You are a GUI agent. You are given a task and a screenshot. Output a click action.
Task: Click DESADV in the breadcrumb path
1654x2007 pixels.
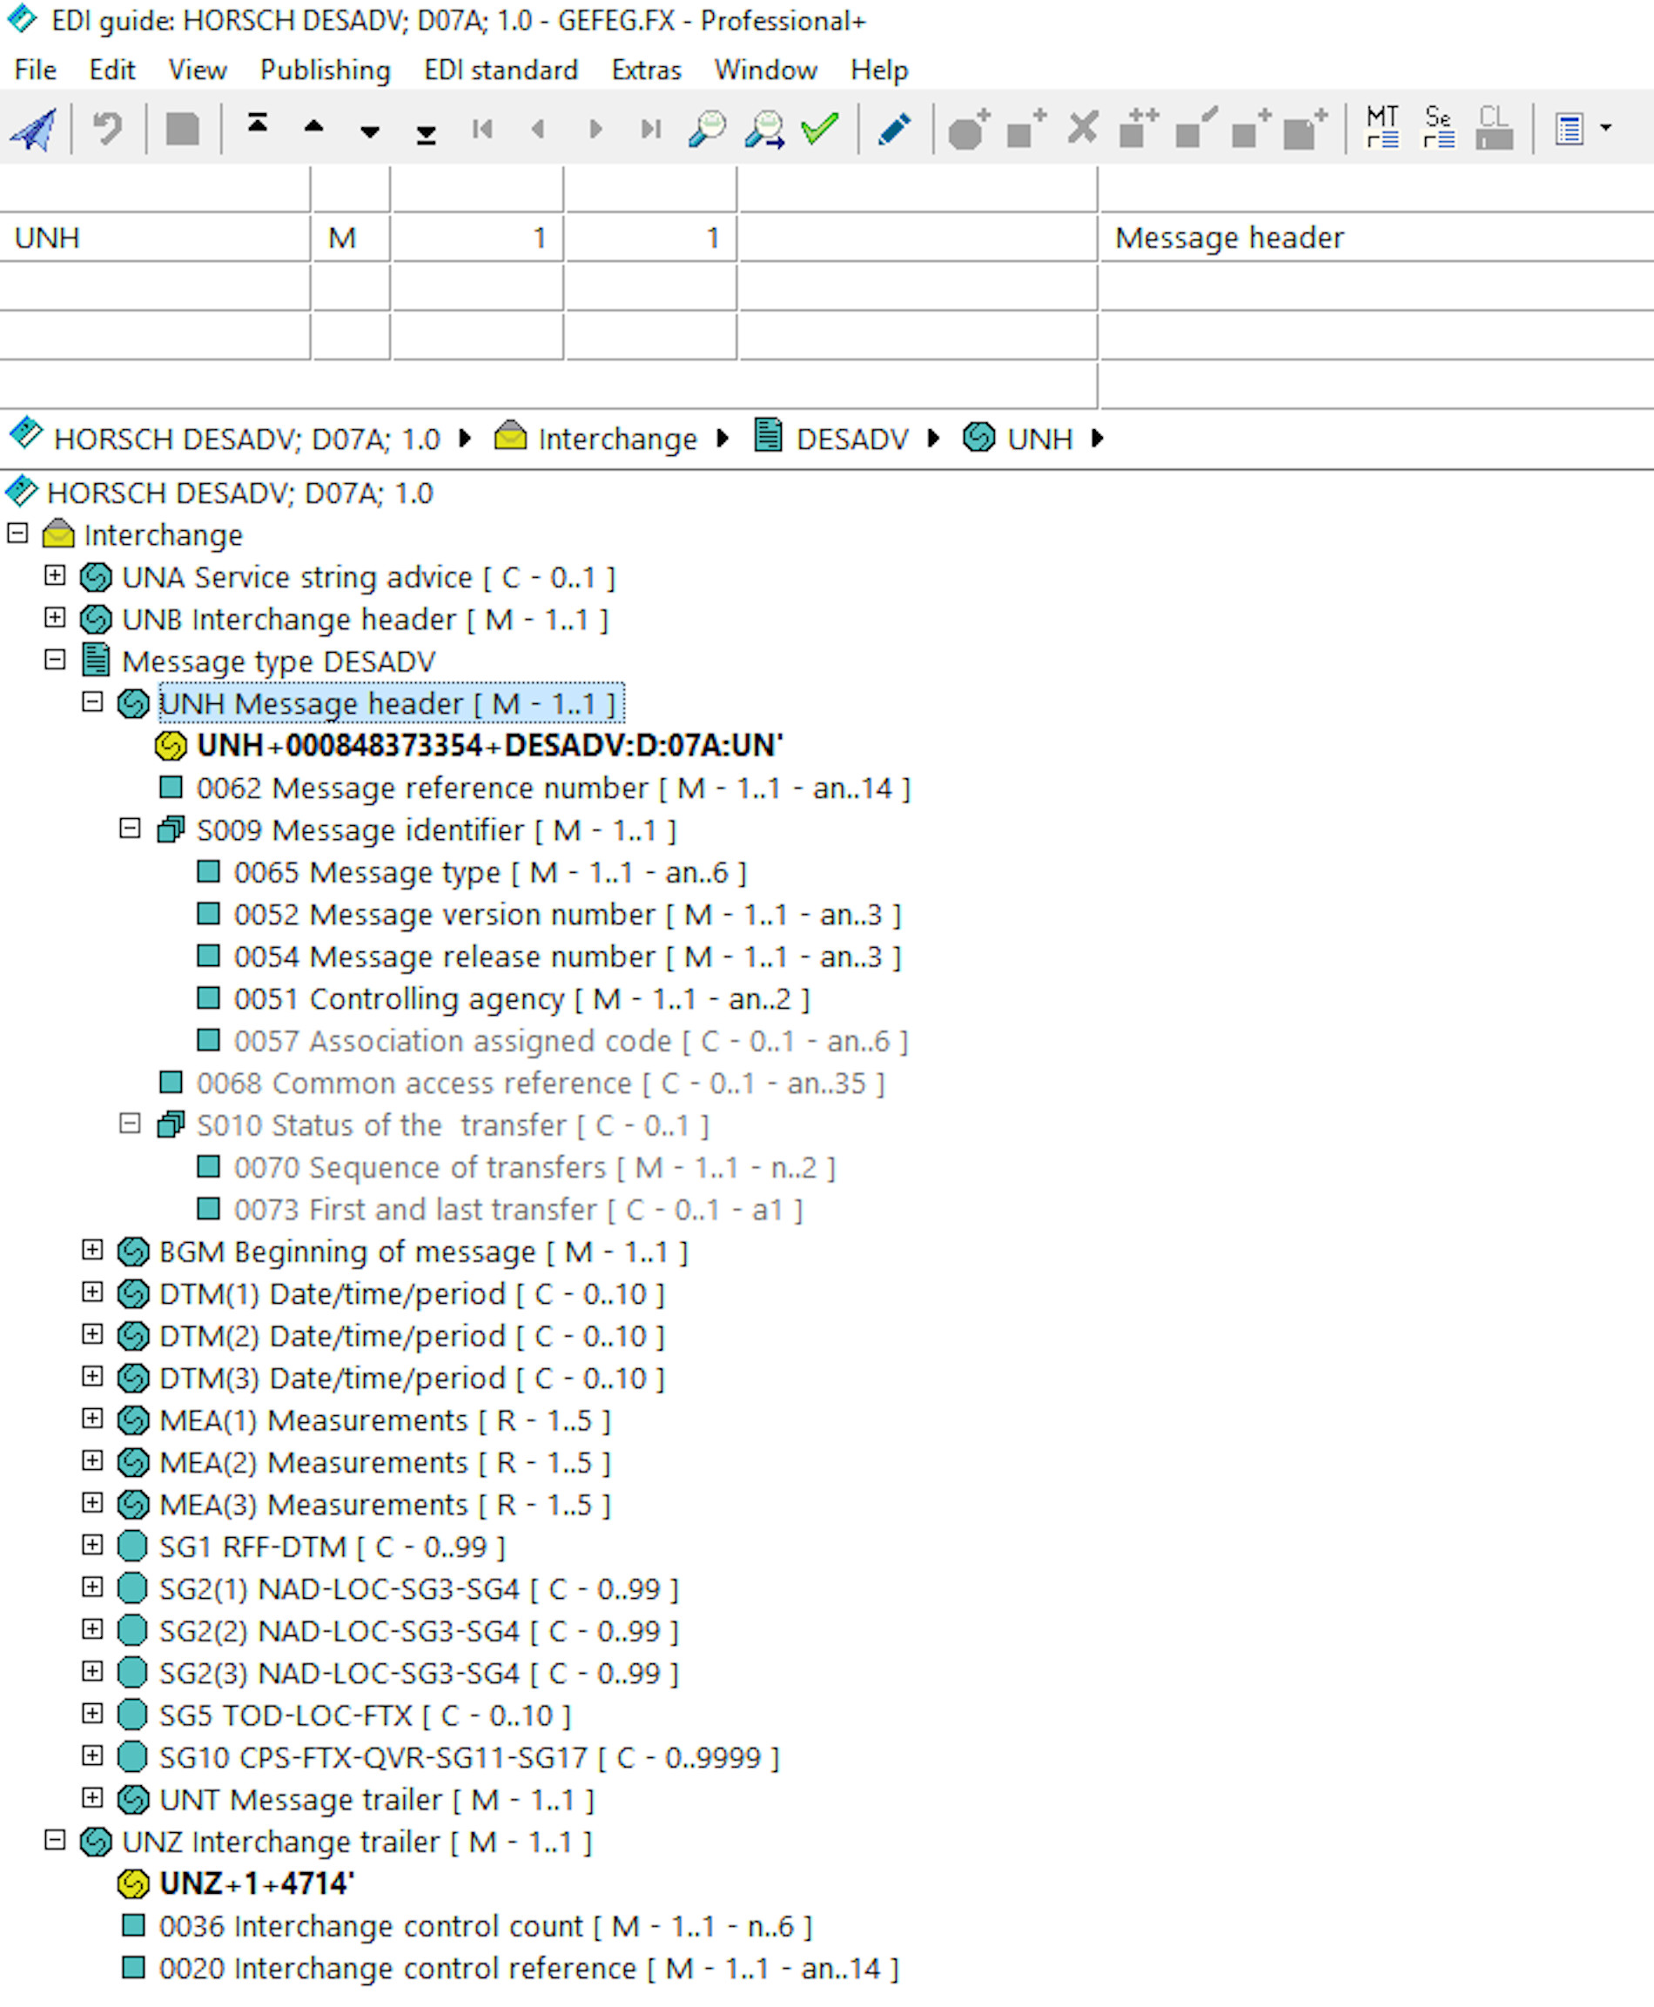tap(851, 440)
